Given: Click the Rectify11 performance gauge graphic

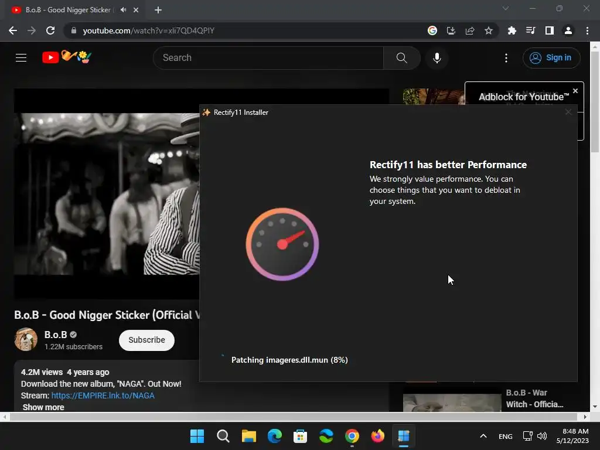Looking at the screenshot, I should coord(282,244).
